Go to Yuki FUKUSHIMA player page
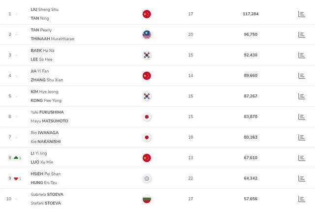Image resolution: width=315 pixels, height=209 pixels. [x=47, y=112]
